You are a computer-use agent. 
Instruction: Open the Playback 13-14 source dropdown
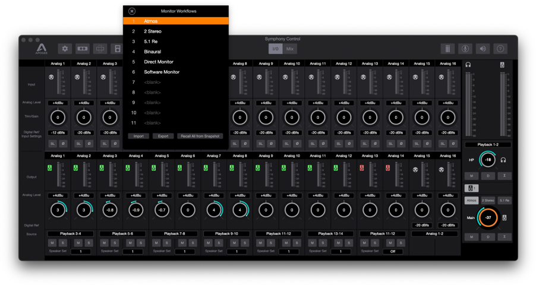click(330, 234)
